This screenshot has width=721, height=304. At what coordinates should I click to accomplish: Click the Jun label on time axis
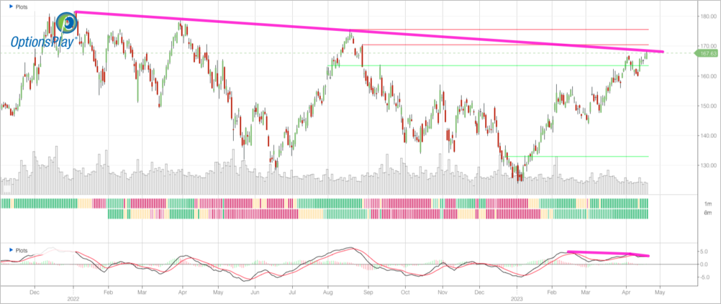[x=254, y=291]
